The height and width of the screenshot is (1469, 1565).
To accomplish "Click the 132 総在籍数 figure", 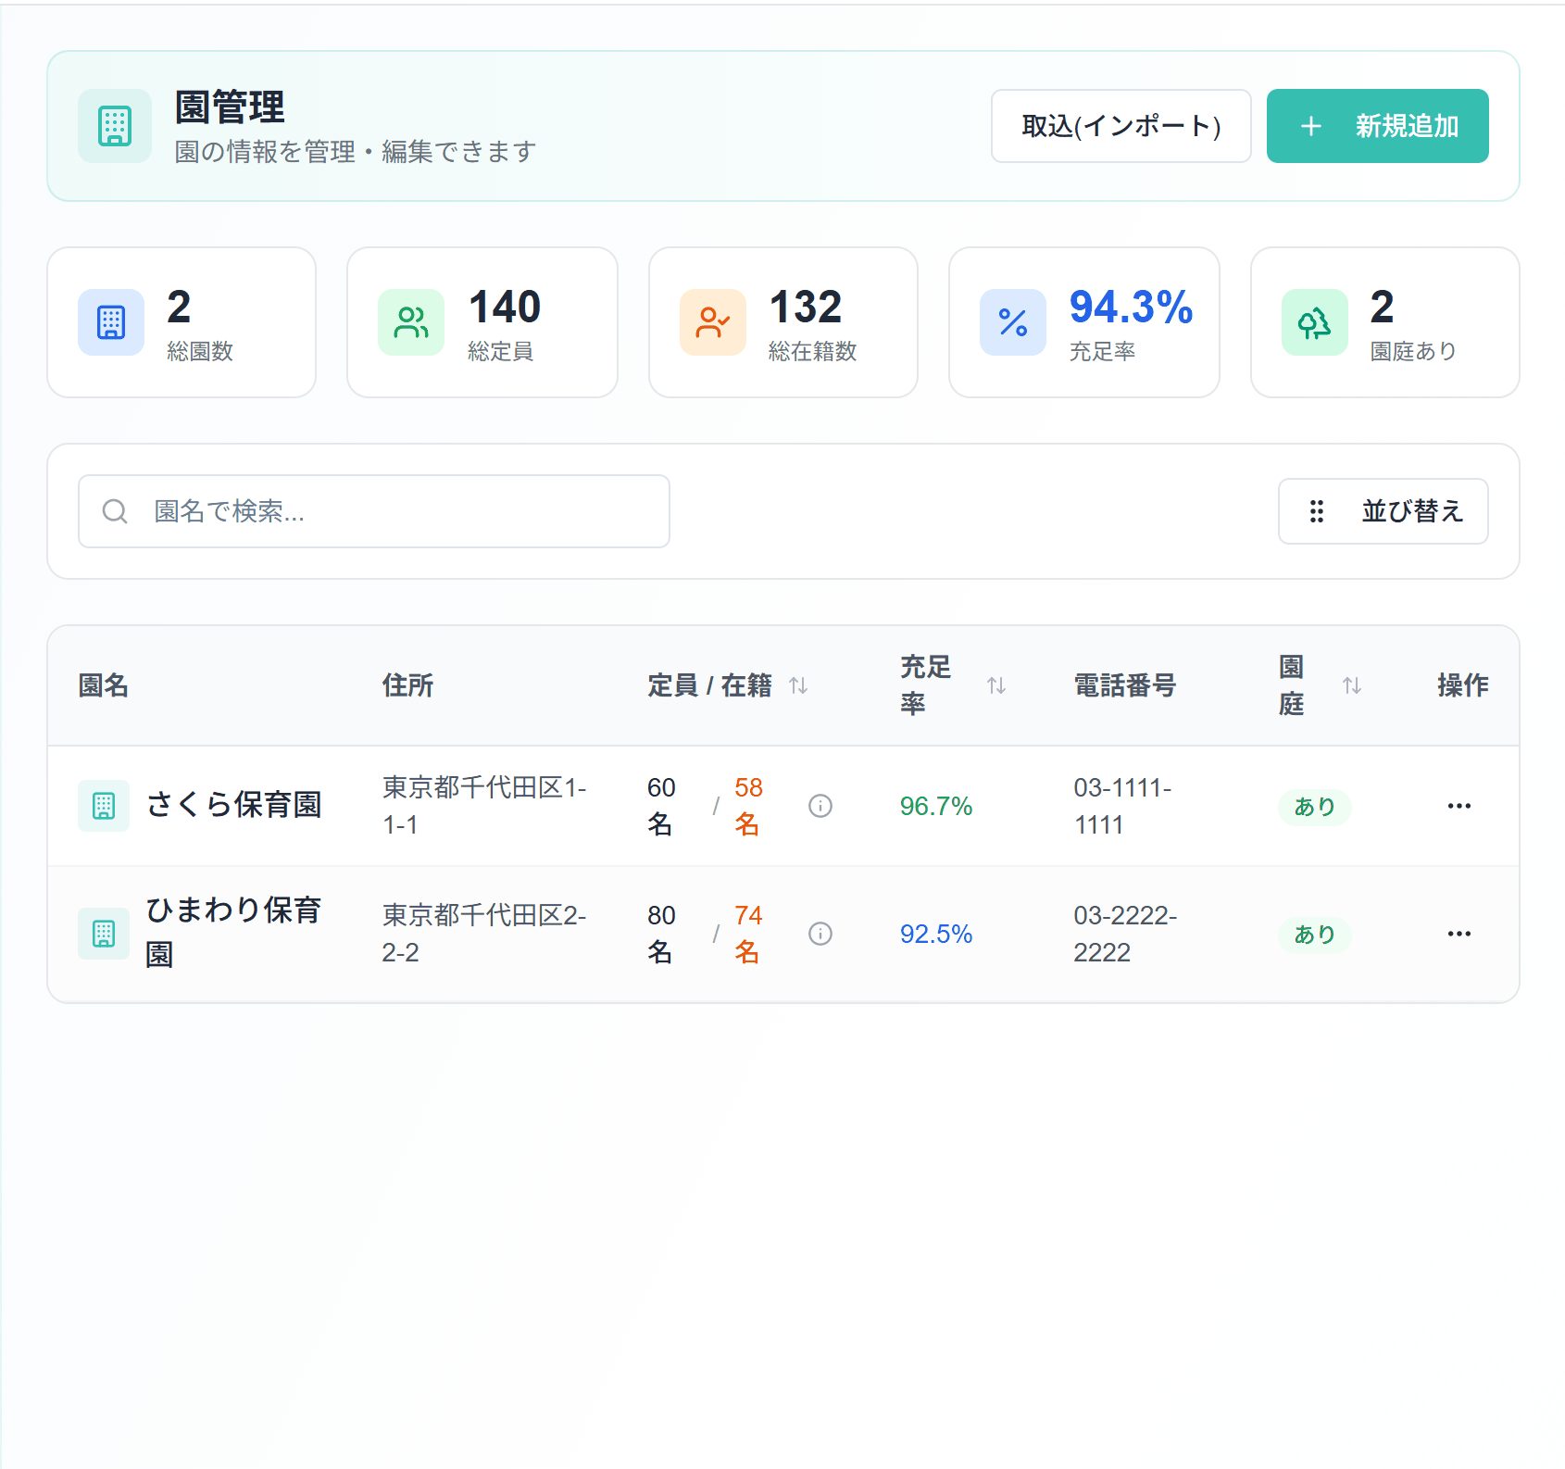I will click(x=806, y=307).
